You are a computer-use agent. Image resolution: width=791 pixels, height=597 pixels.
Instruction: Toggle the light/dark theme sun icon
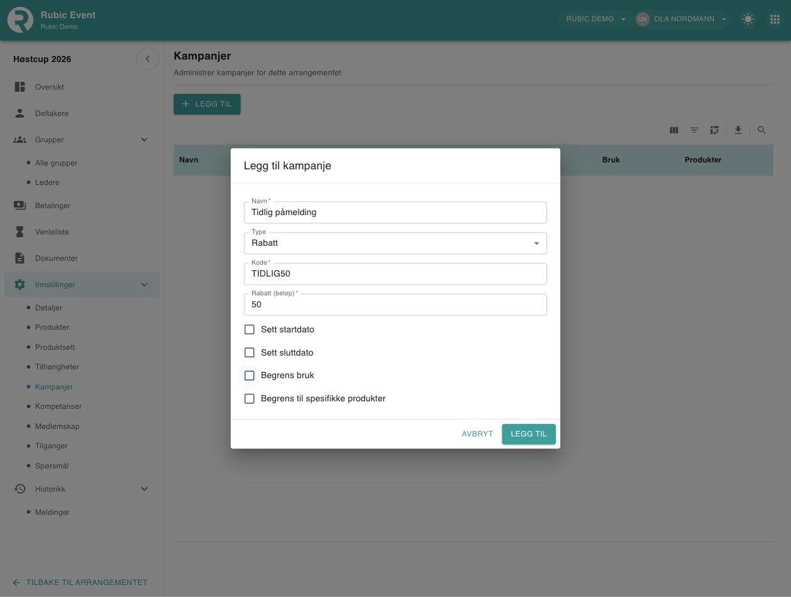[748, 19]
